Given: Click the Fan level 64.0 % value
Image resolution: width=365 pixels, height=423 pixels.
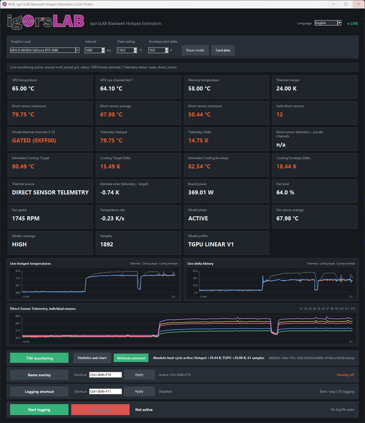Looking at the screenshot, I should coord(285,192).
